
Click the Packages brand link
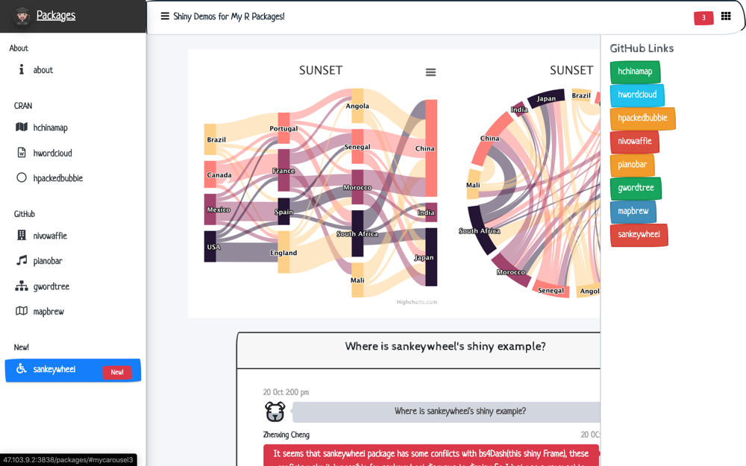56,15
